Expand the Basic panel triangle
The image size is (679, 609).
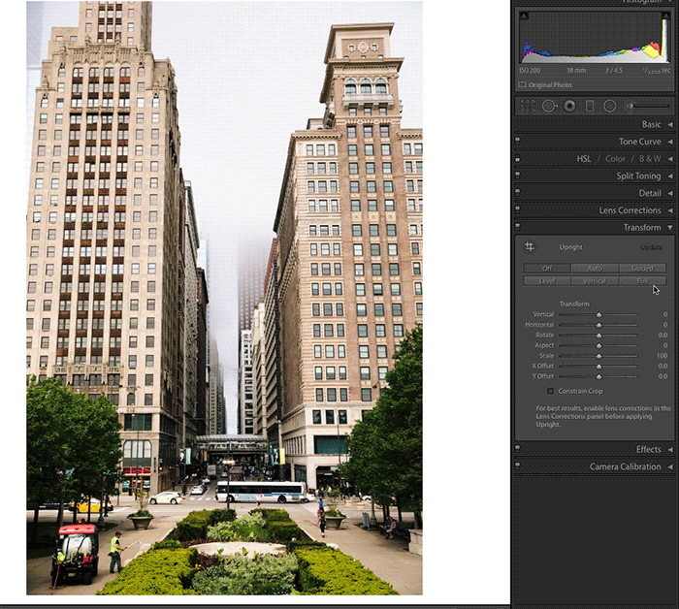pos(670,125)
